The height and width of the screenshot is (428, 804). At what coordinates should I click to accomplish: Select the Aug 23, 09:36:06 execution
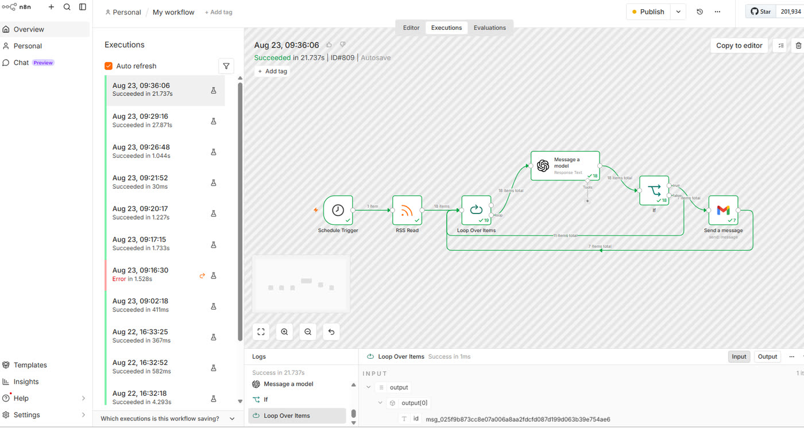(165, 90)
